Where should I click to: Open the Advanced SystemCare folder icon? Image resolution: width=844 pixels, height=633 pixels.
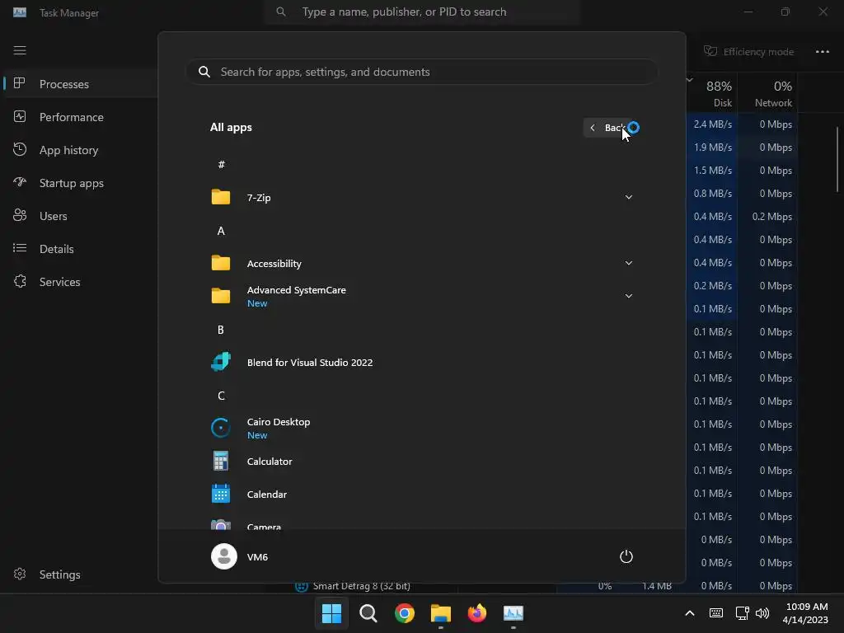point(221,296)
